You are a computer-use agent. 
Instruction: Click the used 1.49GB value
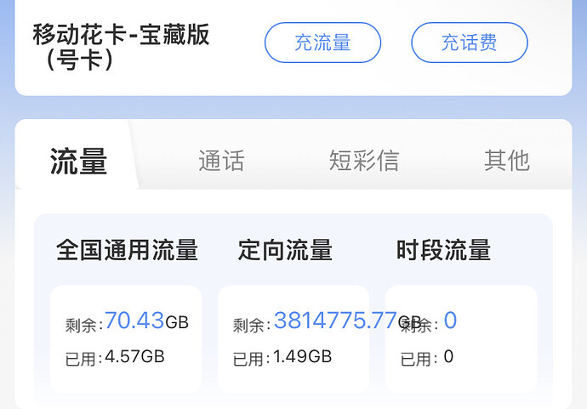tap(303, 356)
